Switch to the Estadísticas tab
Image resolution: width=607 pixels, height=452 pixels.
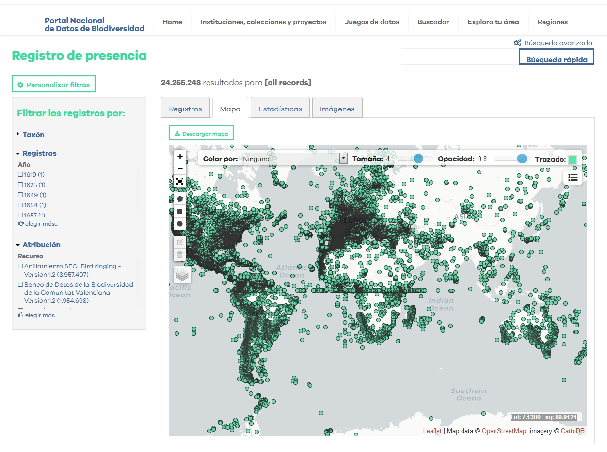(280, 109)
